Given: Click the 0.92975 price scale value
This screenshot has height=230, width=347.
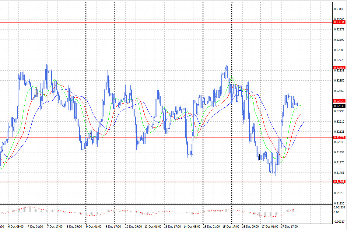Looking at the screenshot, I should 339,30.
